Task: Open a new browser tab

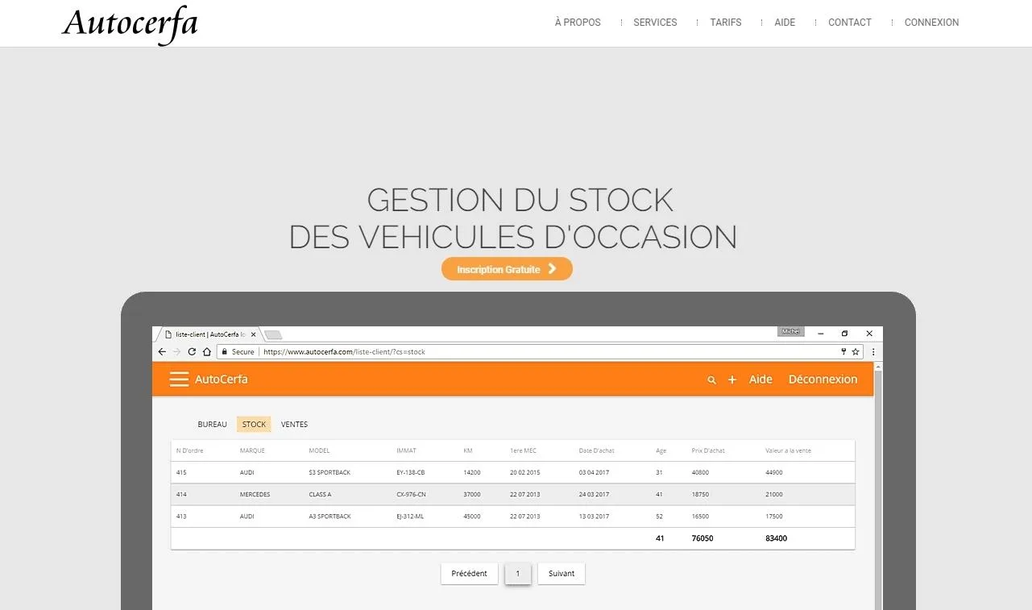Action: [x=273, y=334]
